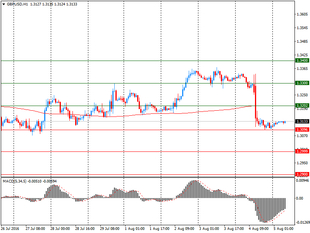Click the 1.3485 price scale value
The width and height of the screenshot is (310, 233).
302,42
